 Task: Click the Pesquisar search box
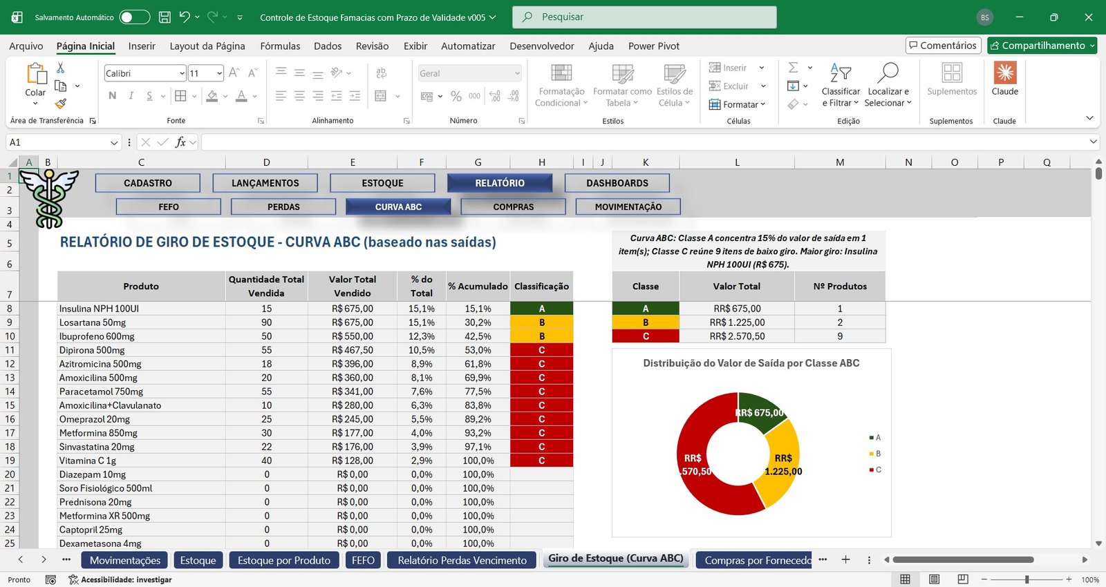[x=644, y=17]
